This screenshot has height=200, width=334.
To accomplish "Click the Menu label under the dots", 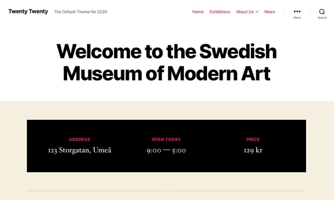I will tap(297, 18).
